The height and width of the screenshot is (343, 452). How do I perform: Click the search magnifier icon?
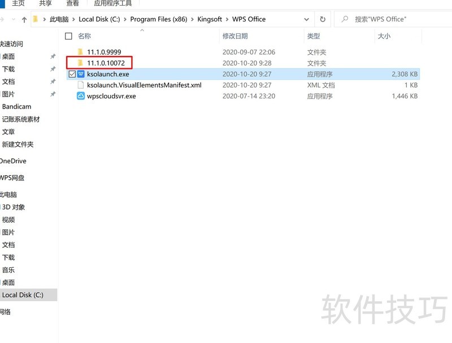(345, 19)
